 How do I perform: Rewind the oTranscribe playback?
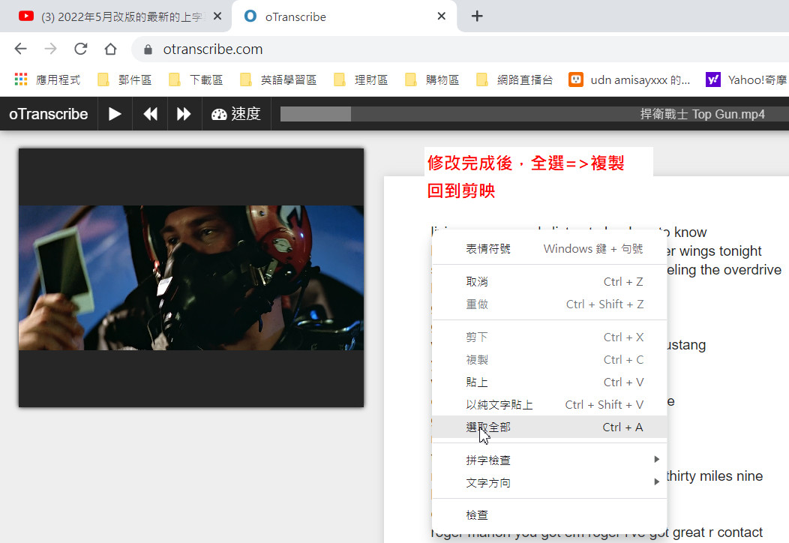(150, 114)
